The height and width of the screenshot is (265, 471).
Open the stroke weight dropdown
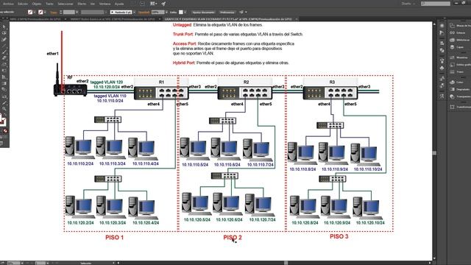pos(77,13)
